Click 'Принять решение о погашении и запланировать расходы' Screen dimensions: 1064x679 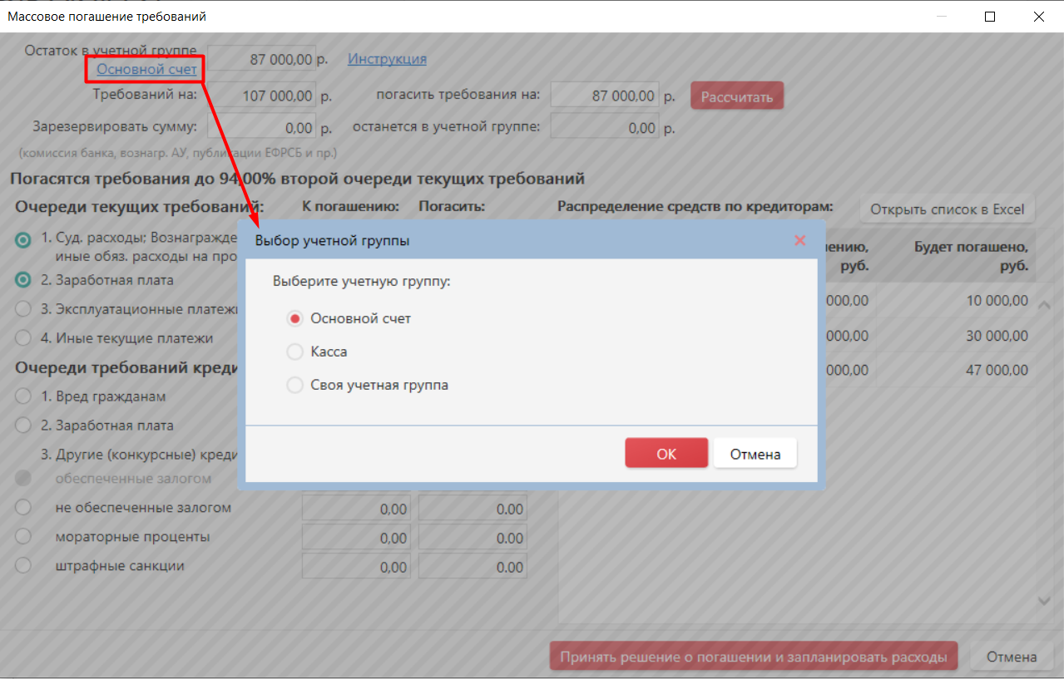coord(753,657)
